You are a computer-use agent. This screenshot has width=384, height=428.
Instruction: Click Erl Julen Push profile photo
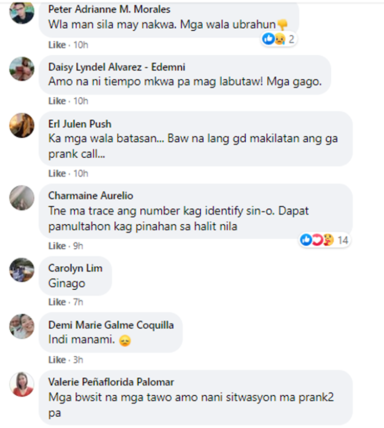pyautogui.click(x=22, y=125)
